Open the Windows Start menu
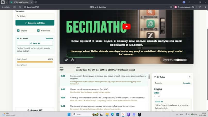The height and width of the screenshot is (117, 208). click(69, 114)
